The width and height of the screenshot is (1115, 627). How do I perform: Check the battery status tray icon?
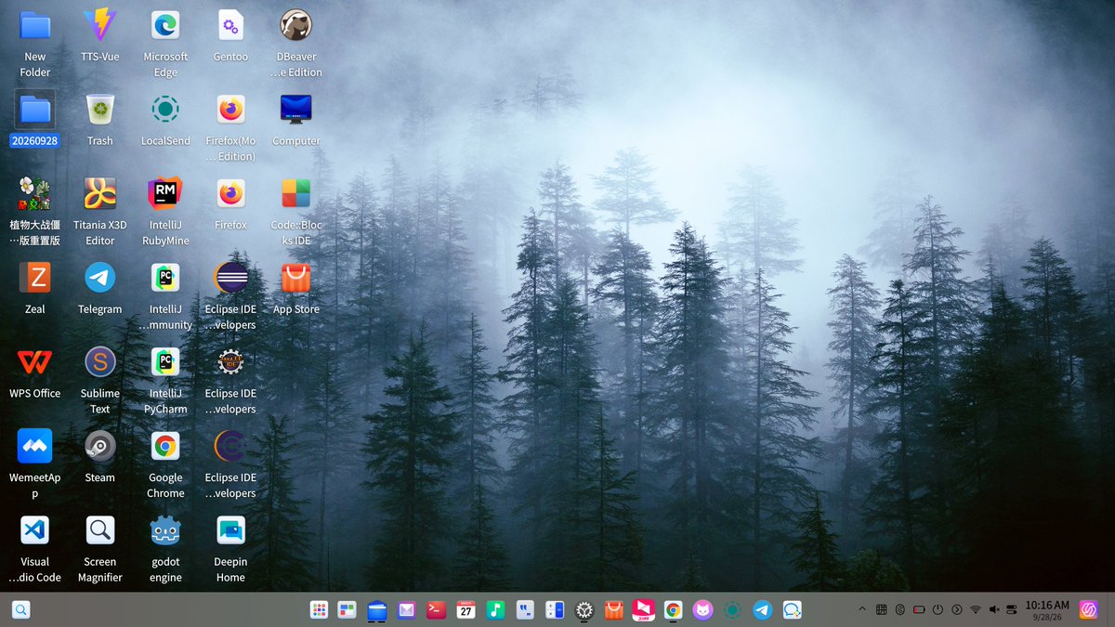[x=919, y=609]
